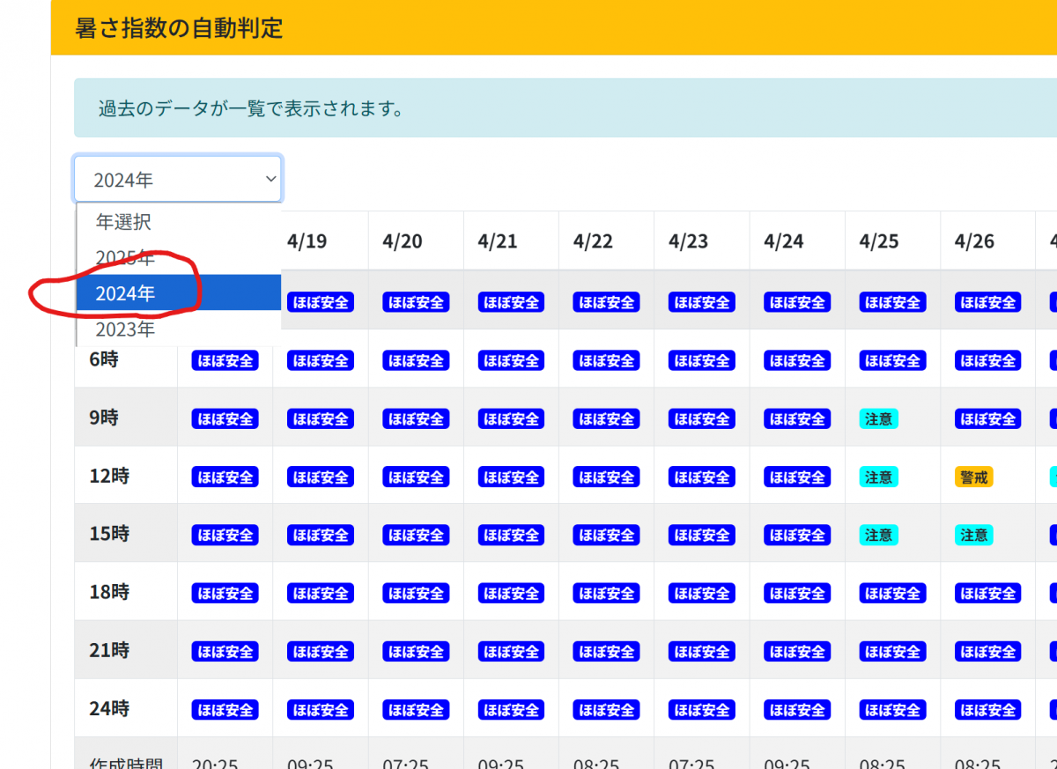Click the 暑さ指数の自動判定 heading
The height and width of the screenshot is (769, 1057).
(179, 27)
